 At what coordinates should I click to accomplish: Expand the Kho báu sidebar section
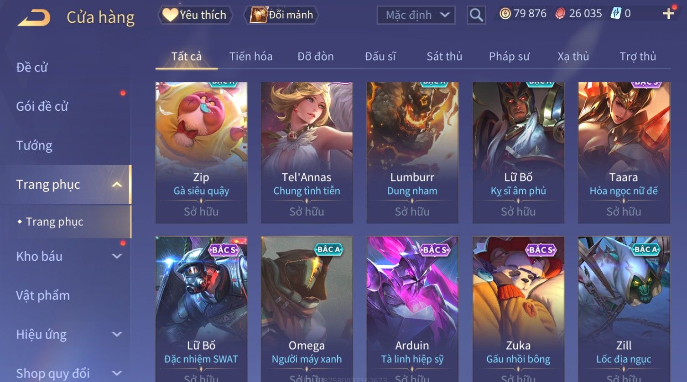point(117,256)
